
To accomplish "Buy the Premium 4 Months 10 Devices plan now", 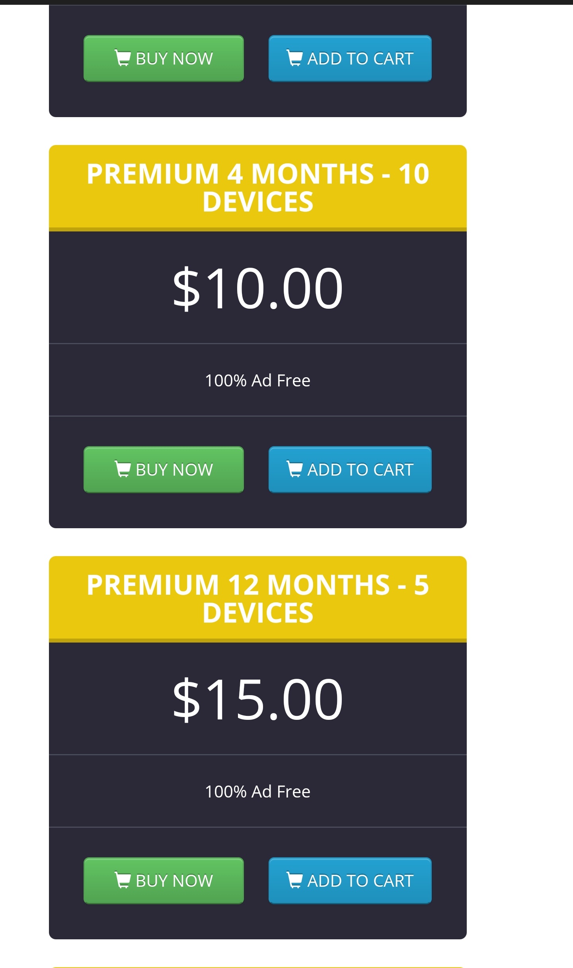I will pos(164,470).
